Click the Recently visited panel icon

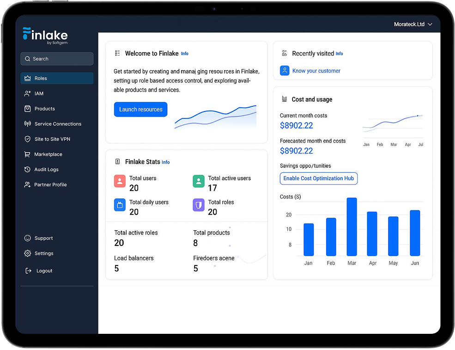[285, 54]
